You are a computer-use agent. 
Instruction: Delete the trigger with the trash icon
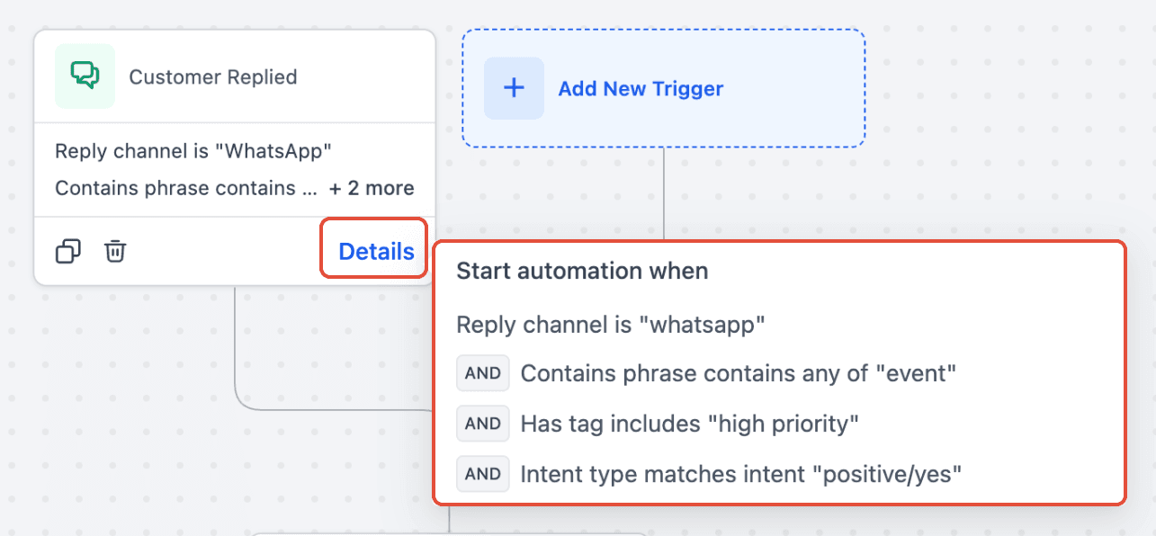point(115,251)
